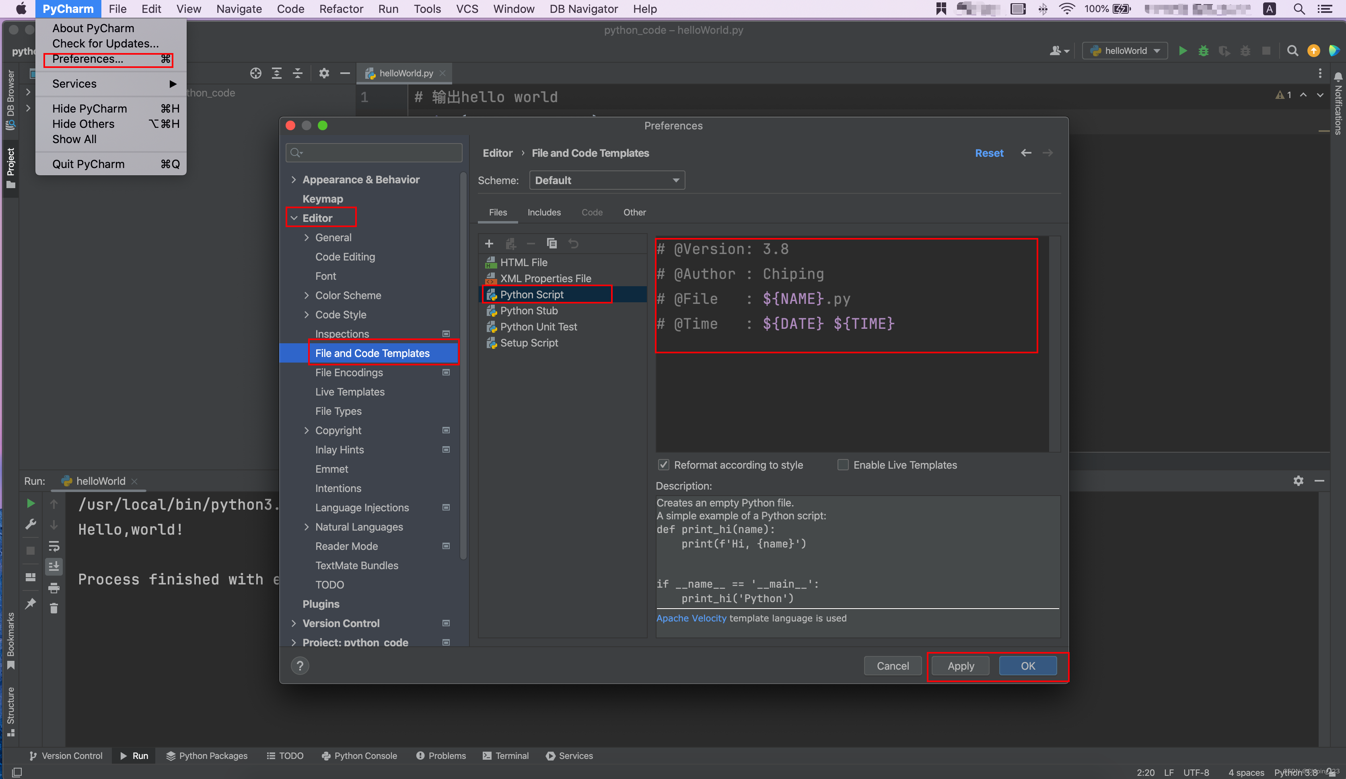The height and width of the screenshot is (779, 1346).
Task: Click the Pin Tab icon in Run panel
Action: coord(31,603)
